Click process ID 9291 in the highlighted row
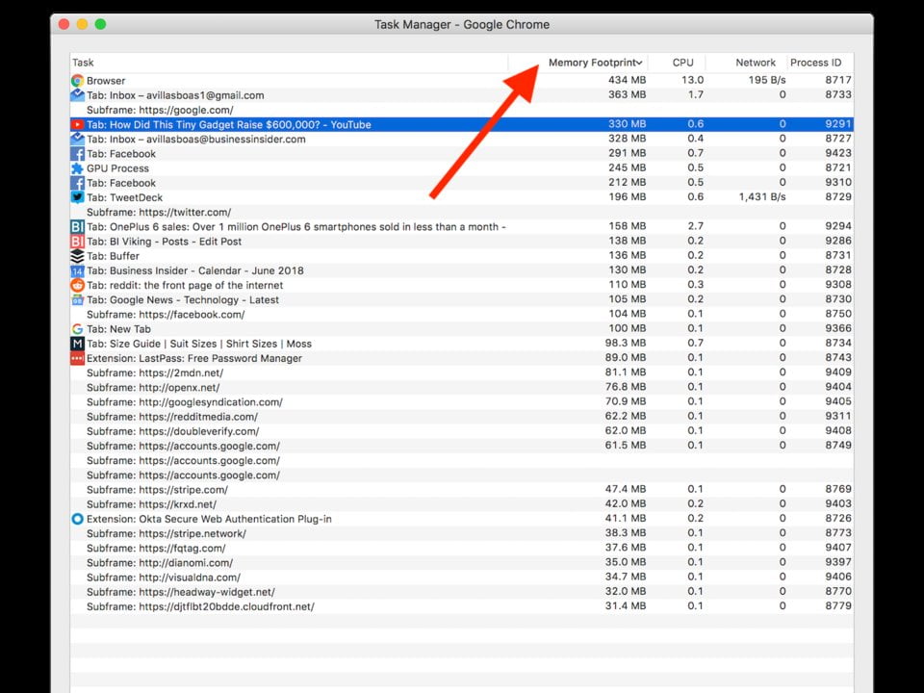The image size is (924, 693). [838, 124]
